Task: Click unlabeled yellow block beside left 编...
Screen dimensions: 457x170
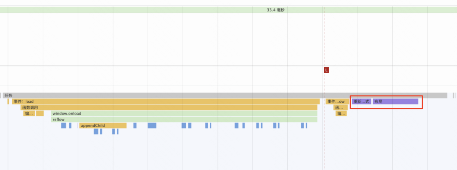Action: [x=40, y=113]
